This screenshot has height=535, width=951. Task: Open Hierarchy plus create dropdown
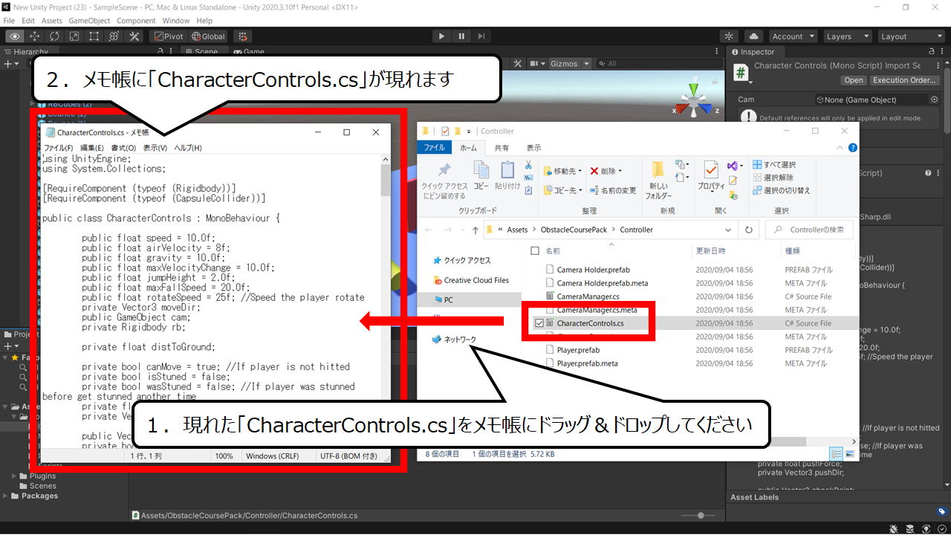10,64
